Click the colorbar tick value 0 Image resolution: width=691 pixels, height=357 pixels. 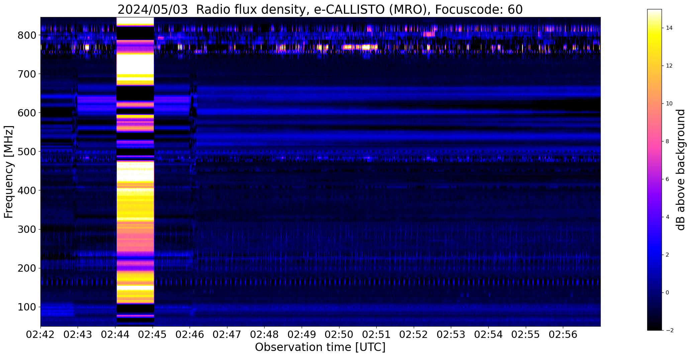[x=668, y=293]
